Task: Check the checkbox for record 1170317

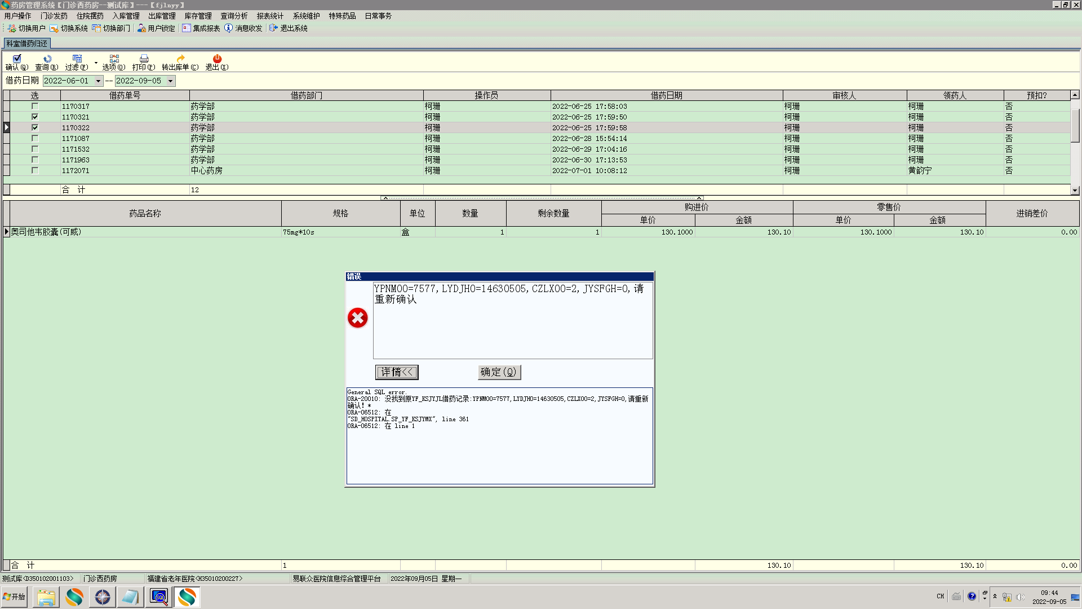Action: point(35,106)
